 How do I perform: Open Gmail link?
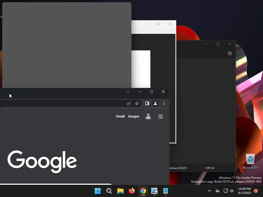(x=120, y=116)
